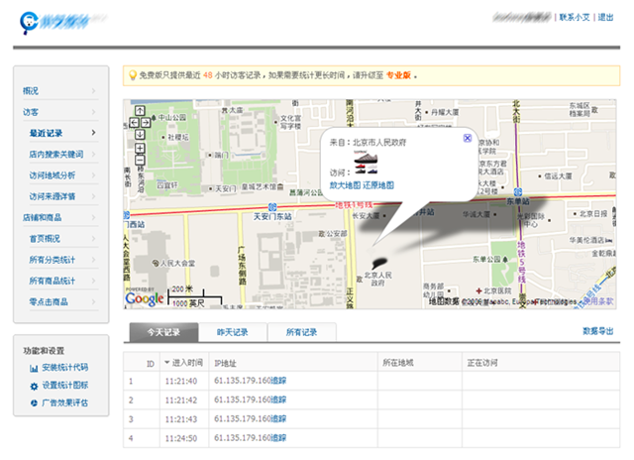Zoom in the map with plus button
Screen dimensions: 634x460
tap(140, 149)
